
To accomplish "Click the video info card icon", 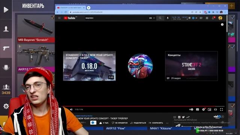I will click(222, 24).
